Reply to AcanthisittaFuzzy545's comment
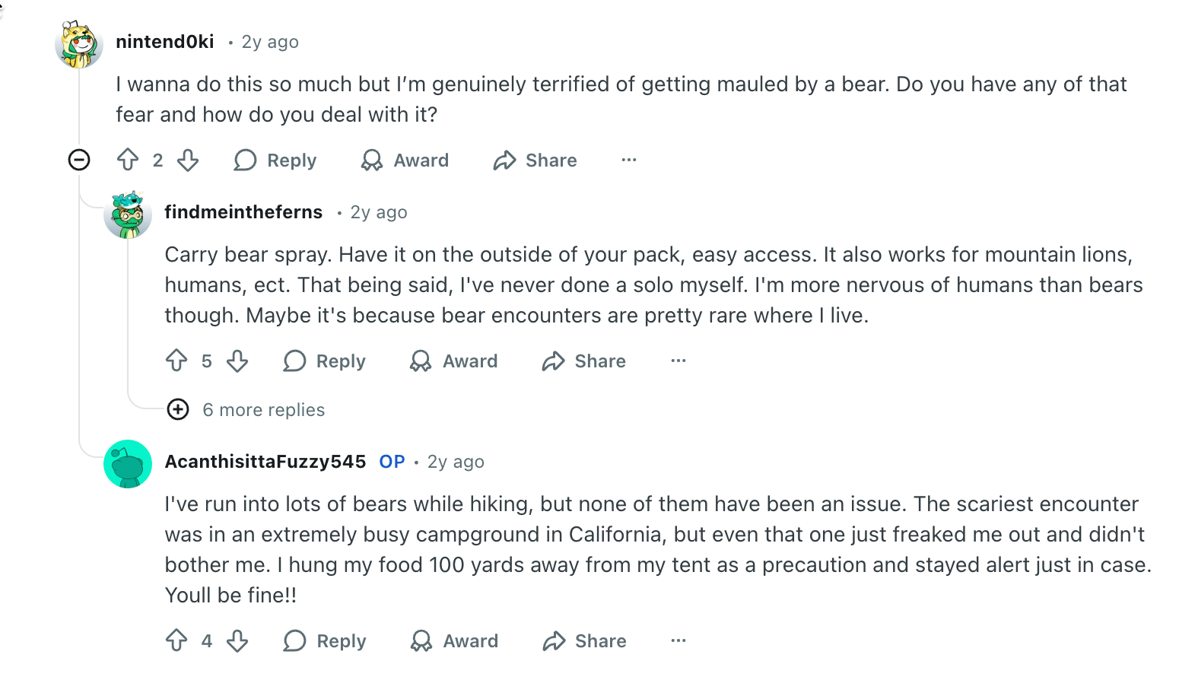Viewport: 1179px width, 680px height. pyautogui.click(x=325, y=640)
